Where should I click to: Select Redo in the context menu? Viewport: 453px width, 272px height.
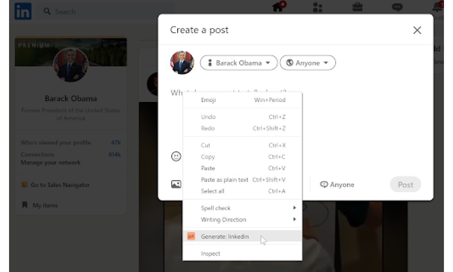coord(242,128)
